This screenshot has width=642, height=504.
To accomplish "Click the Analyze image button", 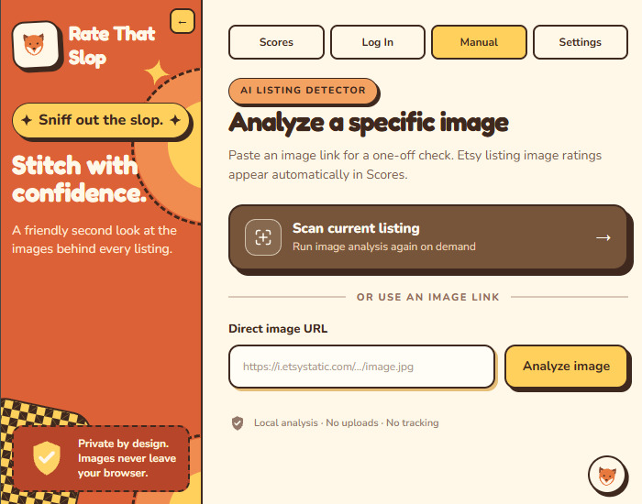I will 566,367.
